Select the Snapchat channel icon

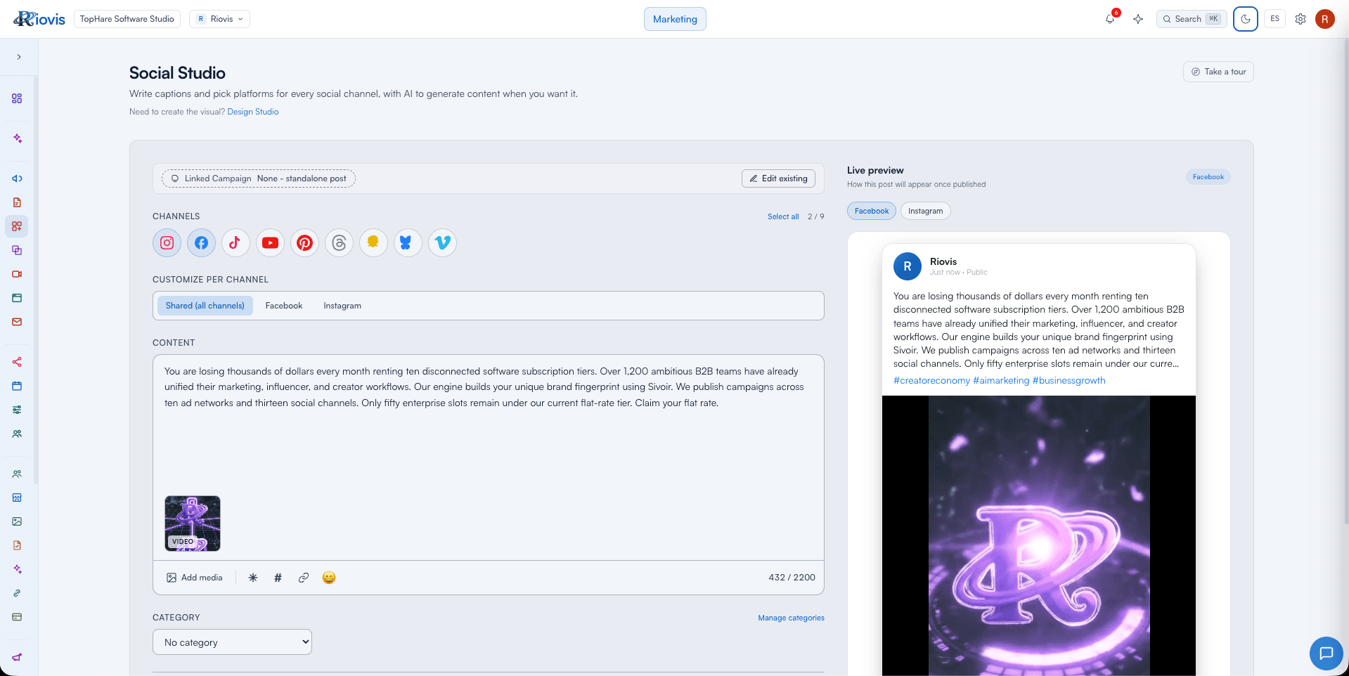pos(373,243)
